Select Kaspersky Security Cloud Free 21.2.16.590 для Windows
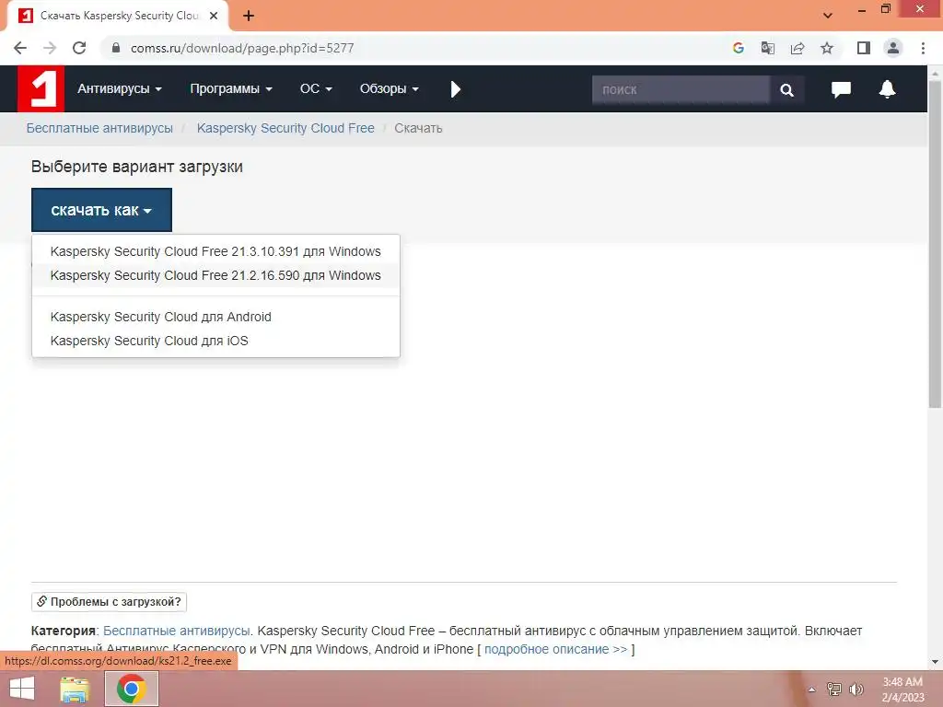 (x=215, y=275)
